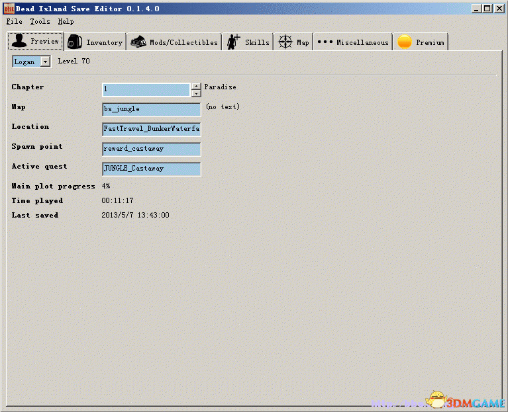
Task: Click the Active quest field JUNGLE_Castaway
Action: (151, 169)
